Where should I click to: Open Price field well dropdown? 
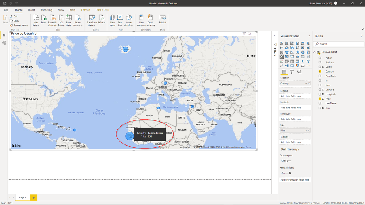[306, 131]
